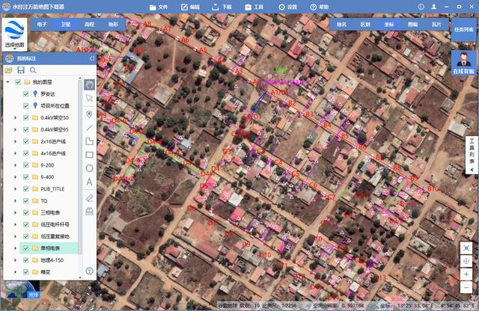479x311 pixels.
Task: Collapse the 我的图层 tree root
Action: (7, 82)
